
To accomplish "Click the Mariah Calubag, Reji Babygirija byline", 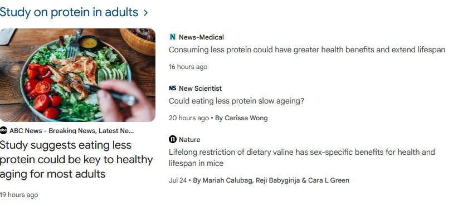I will [271, 180].
